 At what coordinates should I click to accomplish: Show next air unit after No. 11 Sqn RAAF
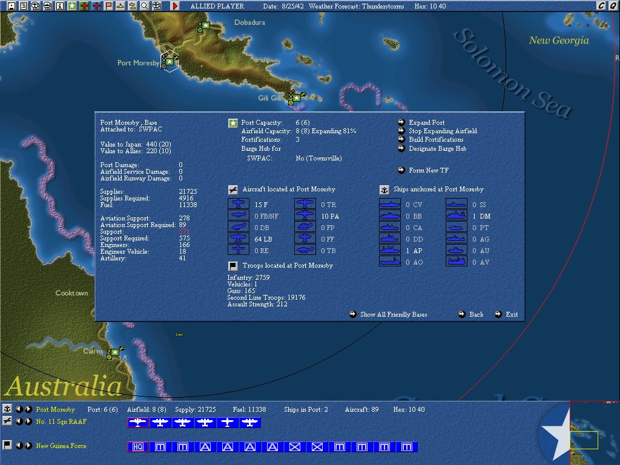[x=28, y=421]
